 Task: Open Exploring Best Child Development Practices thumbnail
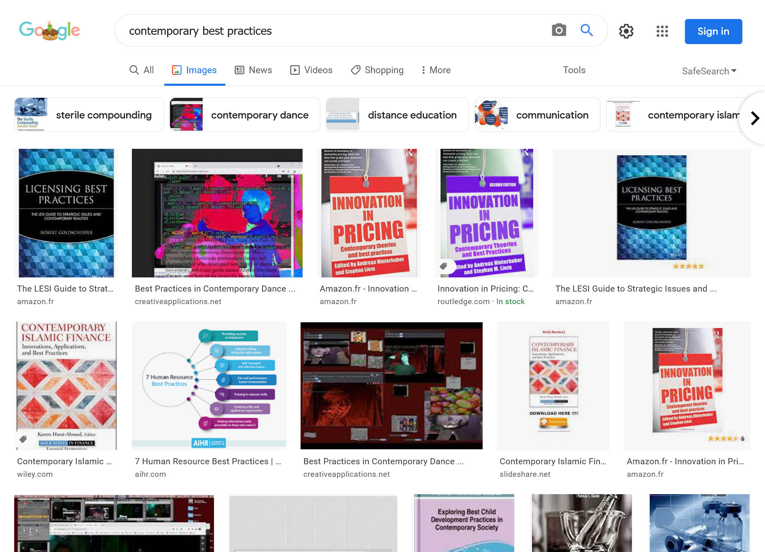point(464,523)
